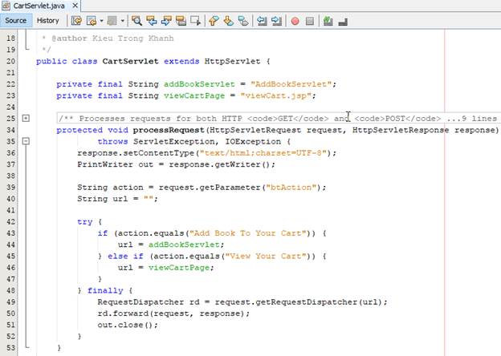Screen dimensions: 501x356
Task: Start macro recording with the red circle
Action: point(295,21)
